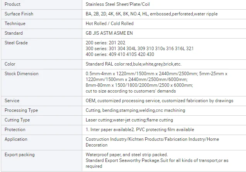This screenshot has height=172, width=246.
Task: Click the Color row label
Action: [x=10, y=64]
